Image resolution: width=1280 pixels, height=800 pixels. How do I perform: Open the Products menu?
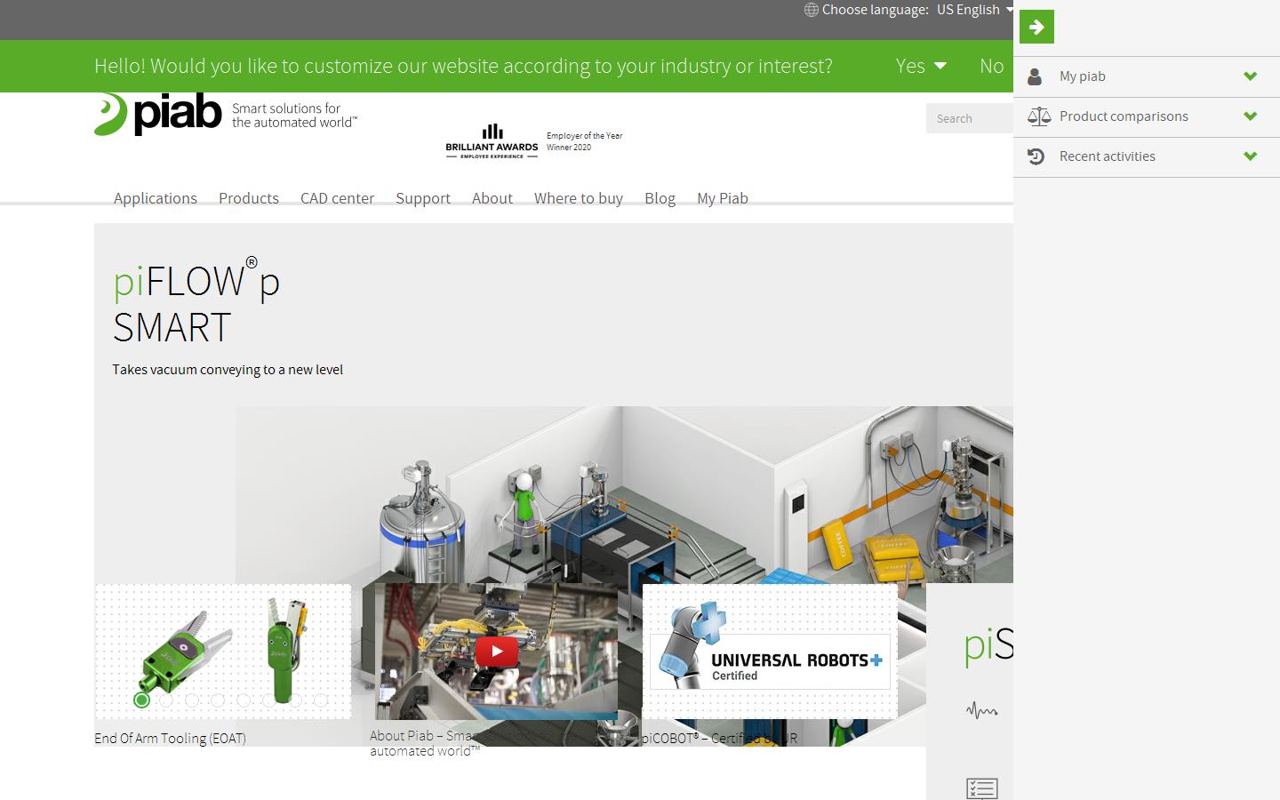click(249, 198)
